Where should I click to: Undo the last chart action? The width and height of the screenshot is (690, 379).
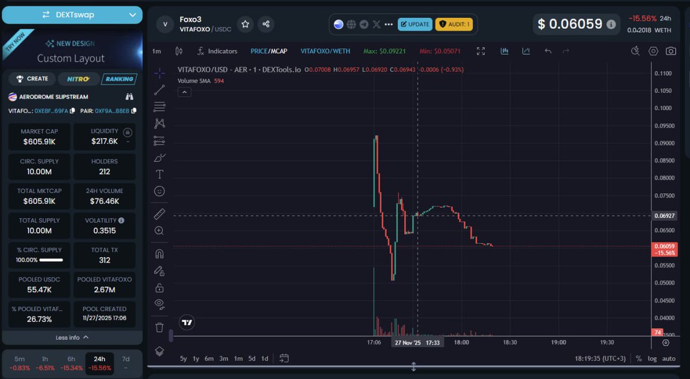[548, 51]
